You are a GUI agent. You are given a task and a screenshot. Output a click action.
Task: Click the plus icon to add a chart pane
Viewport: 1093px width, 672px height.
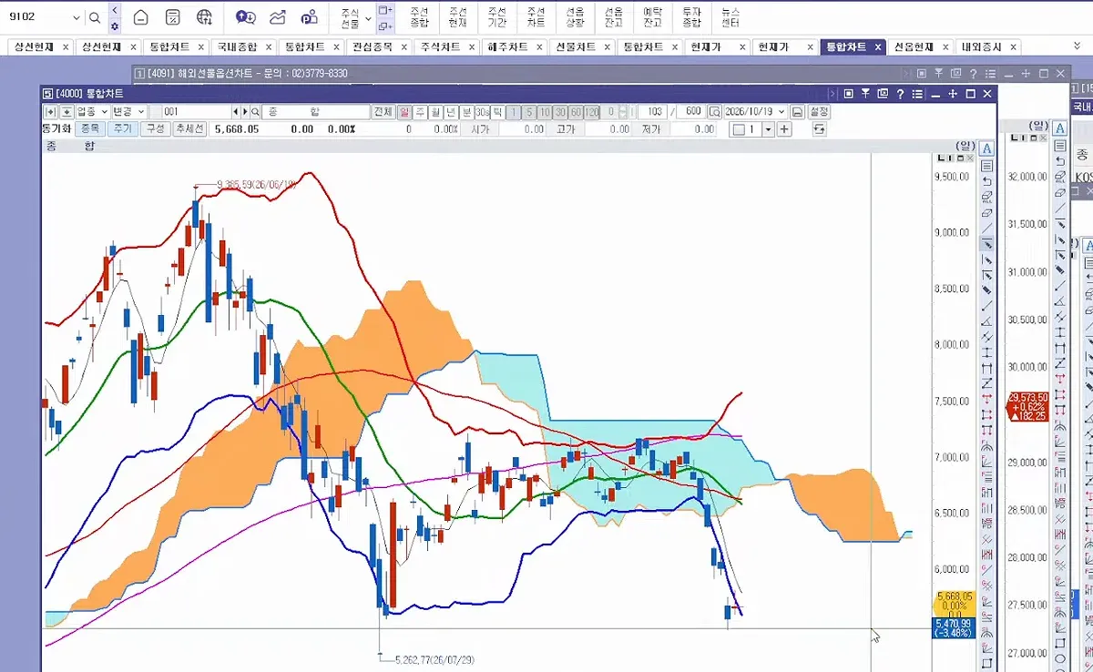pos(784,129)
